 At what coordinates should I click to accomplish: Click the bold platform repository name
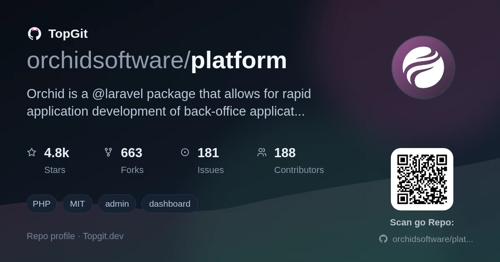tap(239, 61)
